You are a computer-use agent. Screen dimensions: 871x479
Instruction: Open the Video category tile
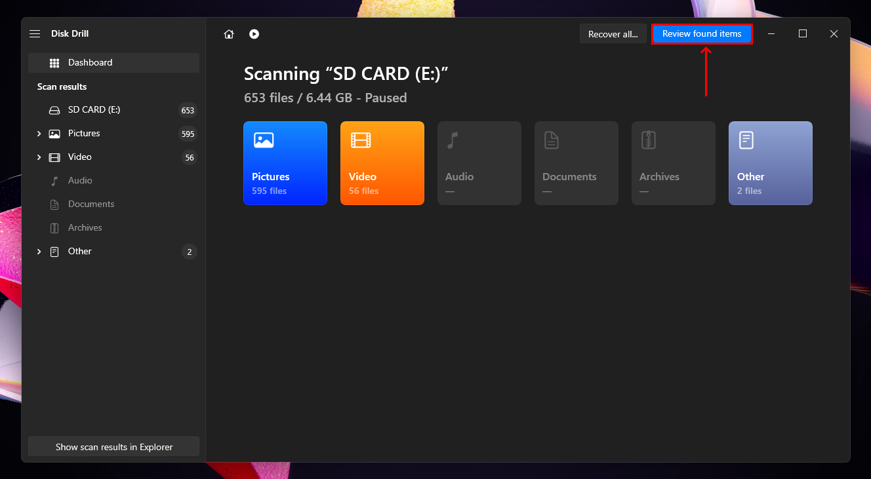tap(382, 163)
